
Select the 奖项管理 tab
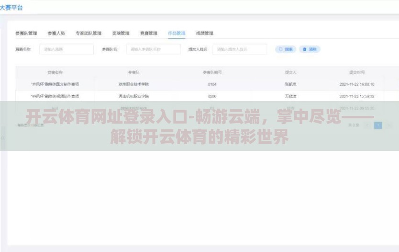(121, 33)
